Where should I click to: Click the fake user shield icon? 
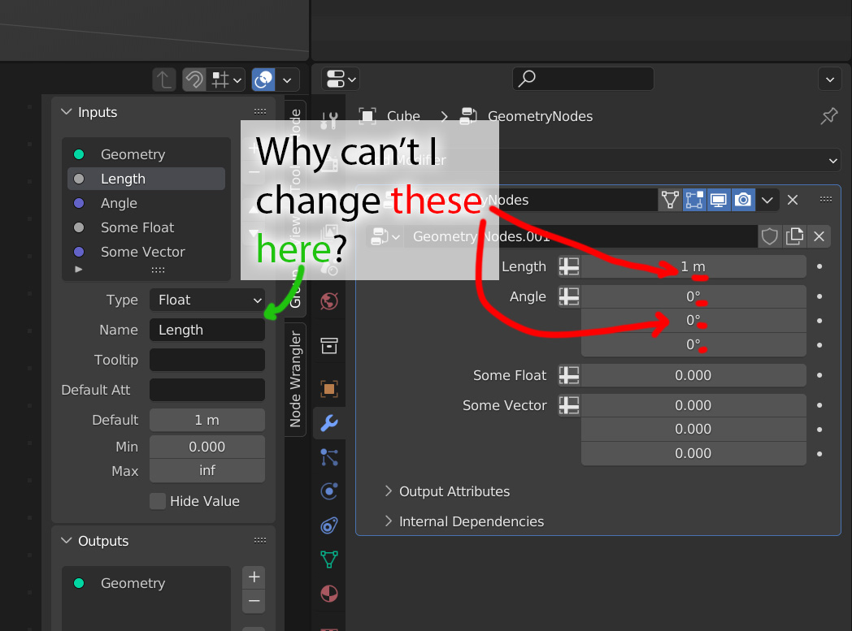coord(769,236)
